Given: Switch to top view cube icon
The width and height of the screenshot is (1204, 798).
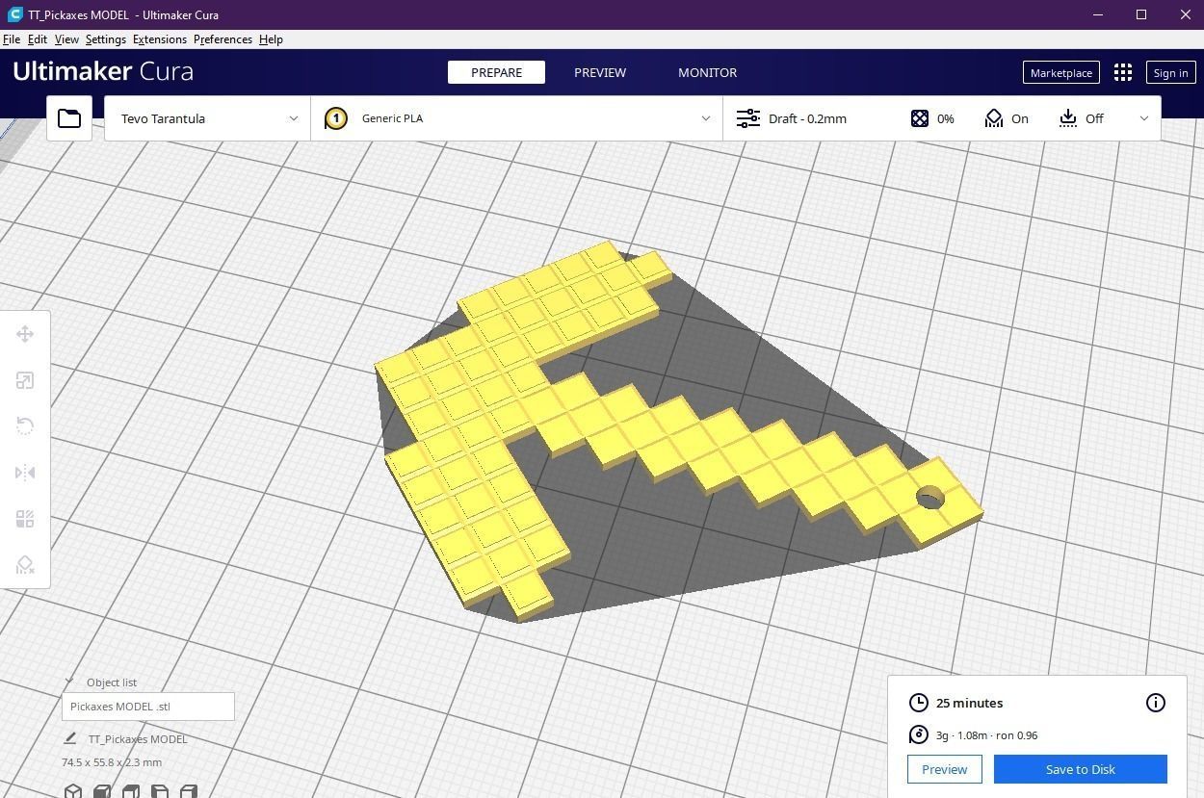Looking at the screenshot, I should click(131, 791).
